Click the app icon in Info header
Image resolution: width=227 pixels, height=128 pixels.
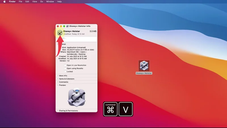coord(60,33)
